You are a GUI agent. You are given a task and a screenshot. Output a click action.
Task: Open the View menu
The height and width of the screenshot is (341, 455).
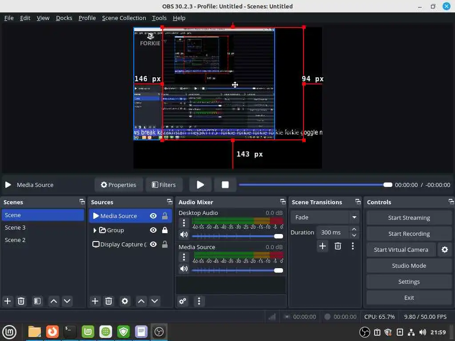[x=43, y=18]
